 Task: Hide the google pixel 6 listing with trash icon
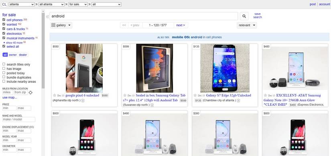click(83, 101)
